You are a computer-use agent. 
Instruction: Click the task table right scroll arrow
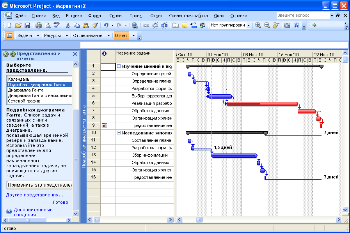(170, 220)
